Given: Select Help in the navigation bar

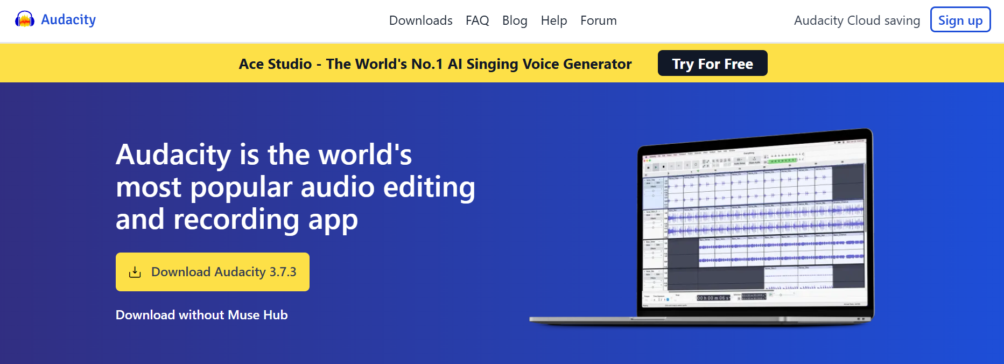Looking at the screenshot, I should (x=554, y=20).
